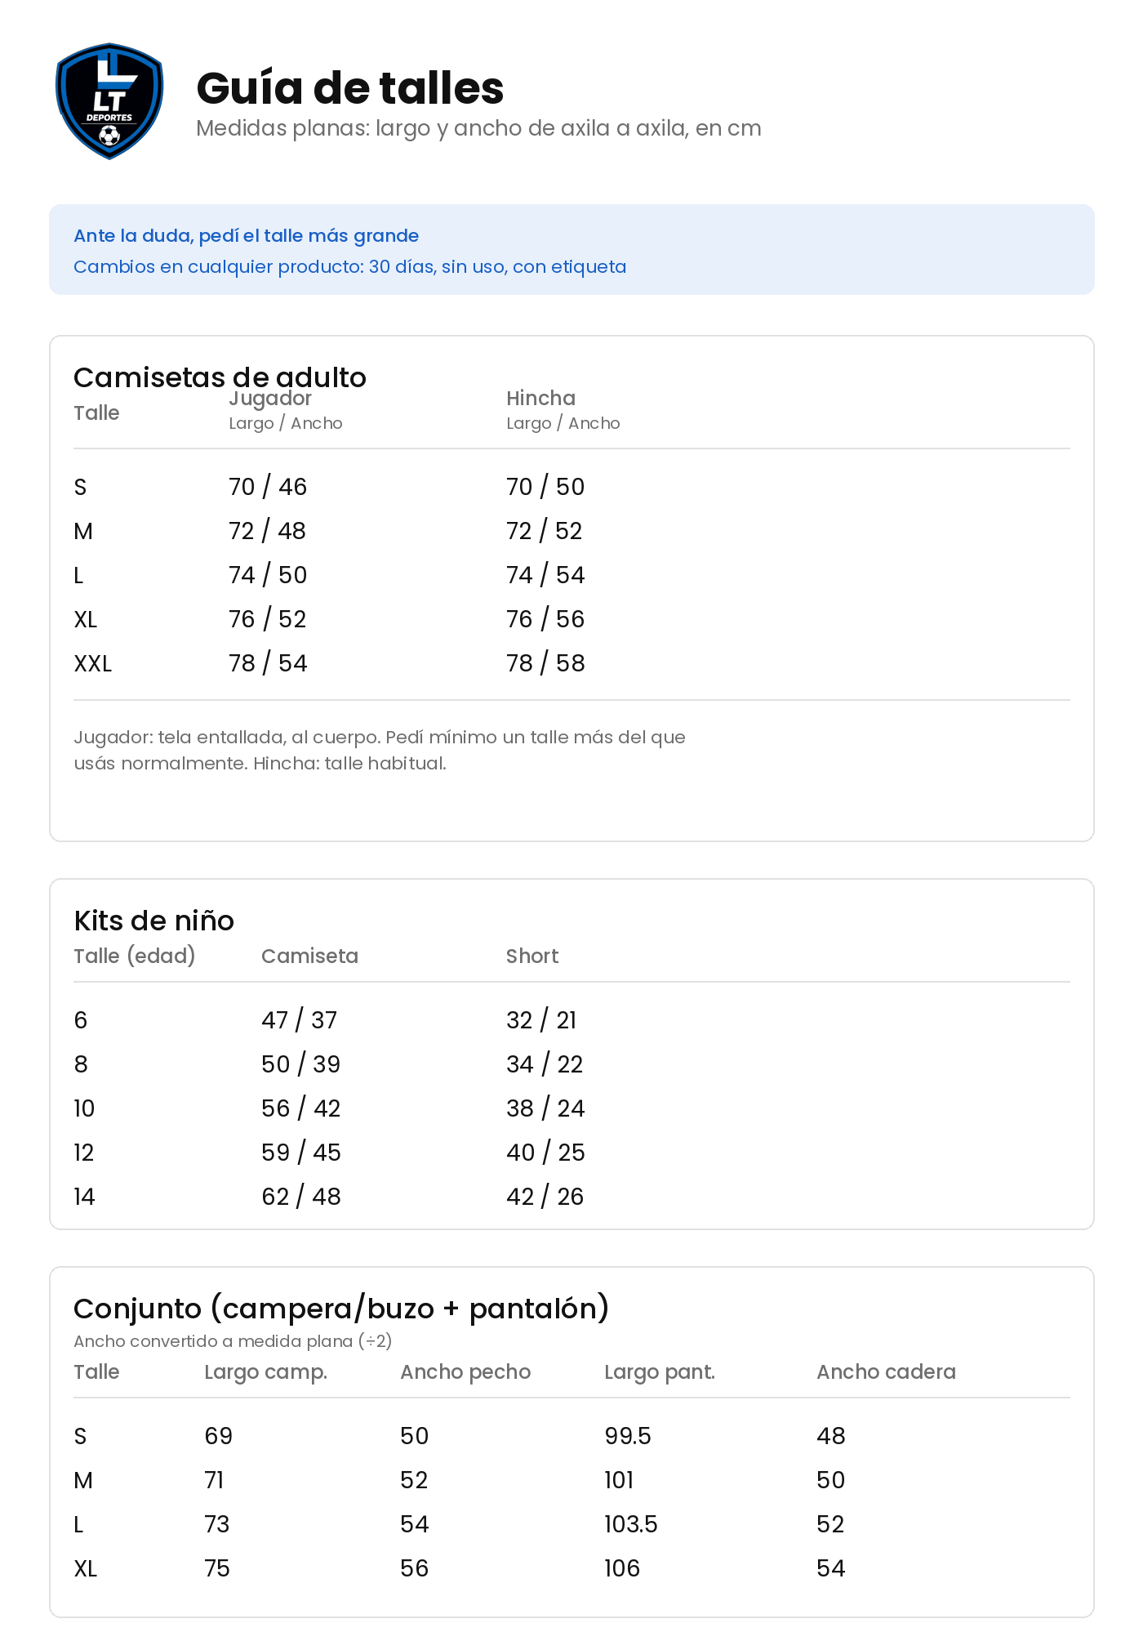
Task: Select Hincha size XL value 76 / 56
Action: point(545,619)
